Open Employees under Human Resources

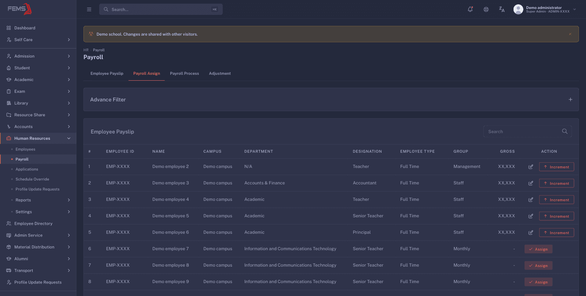click(25, 149)
